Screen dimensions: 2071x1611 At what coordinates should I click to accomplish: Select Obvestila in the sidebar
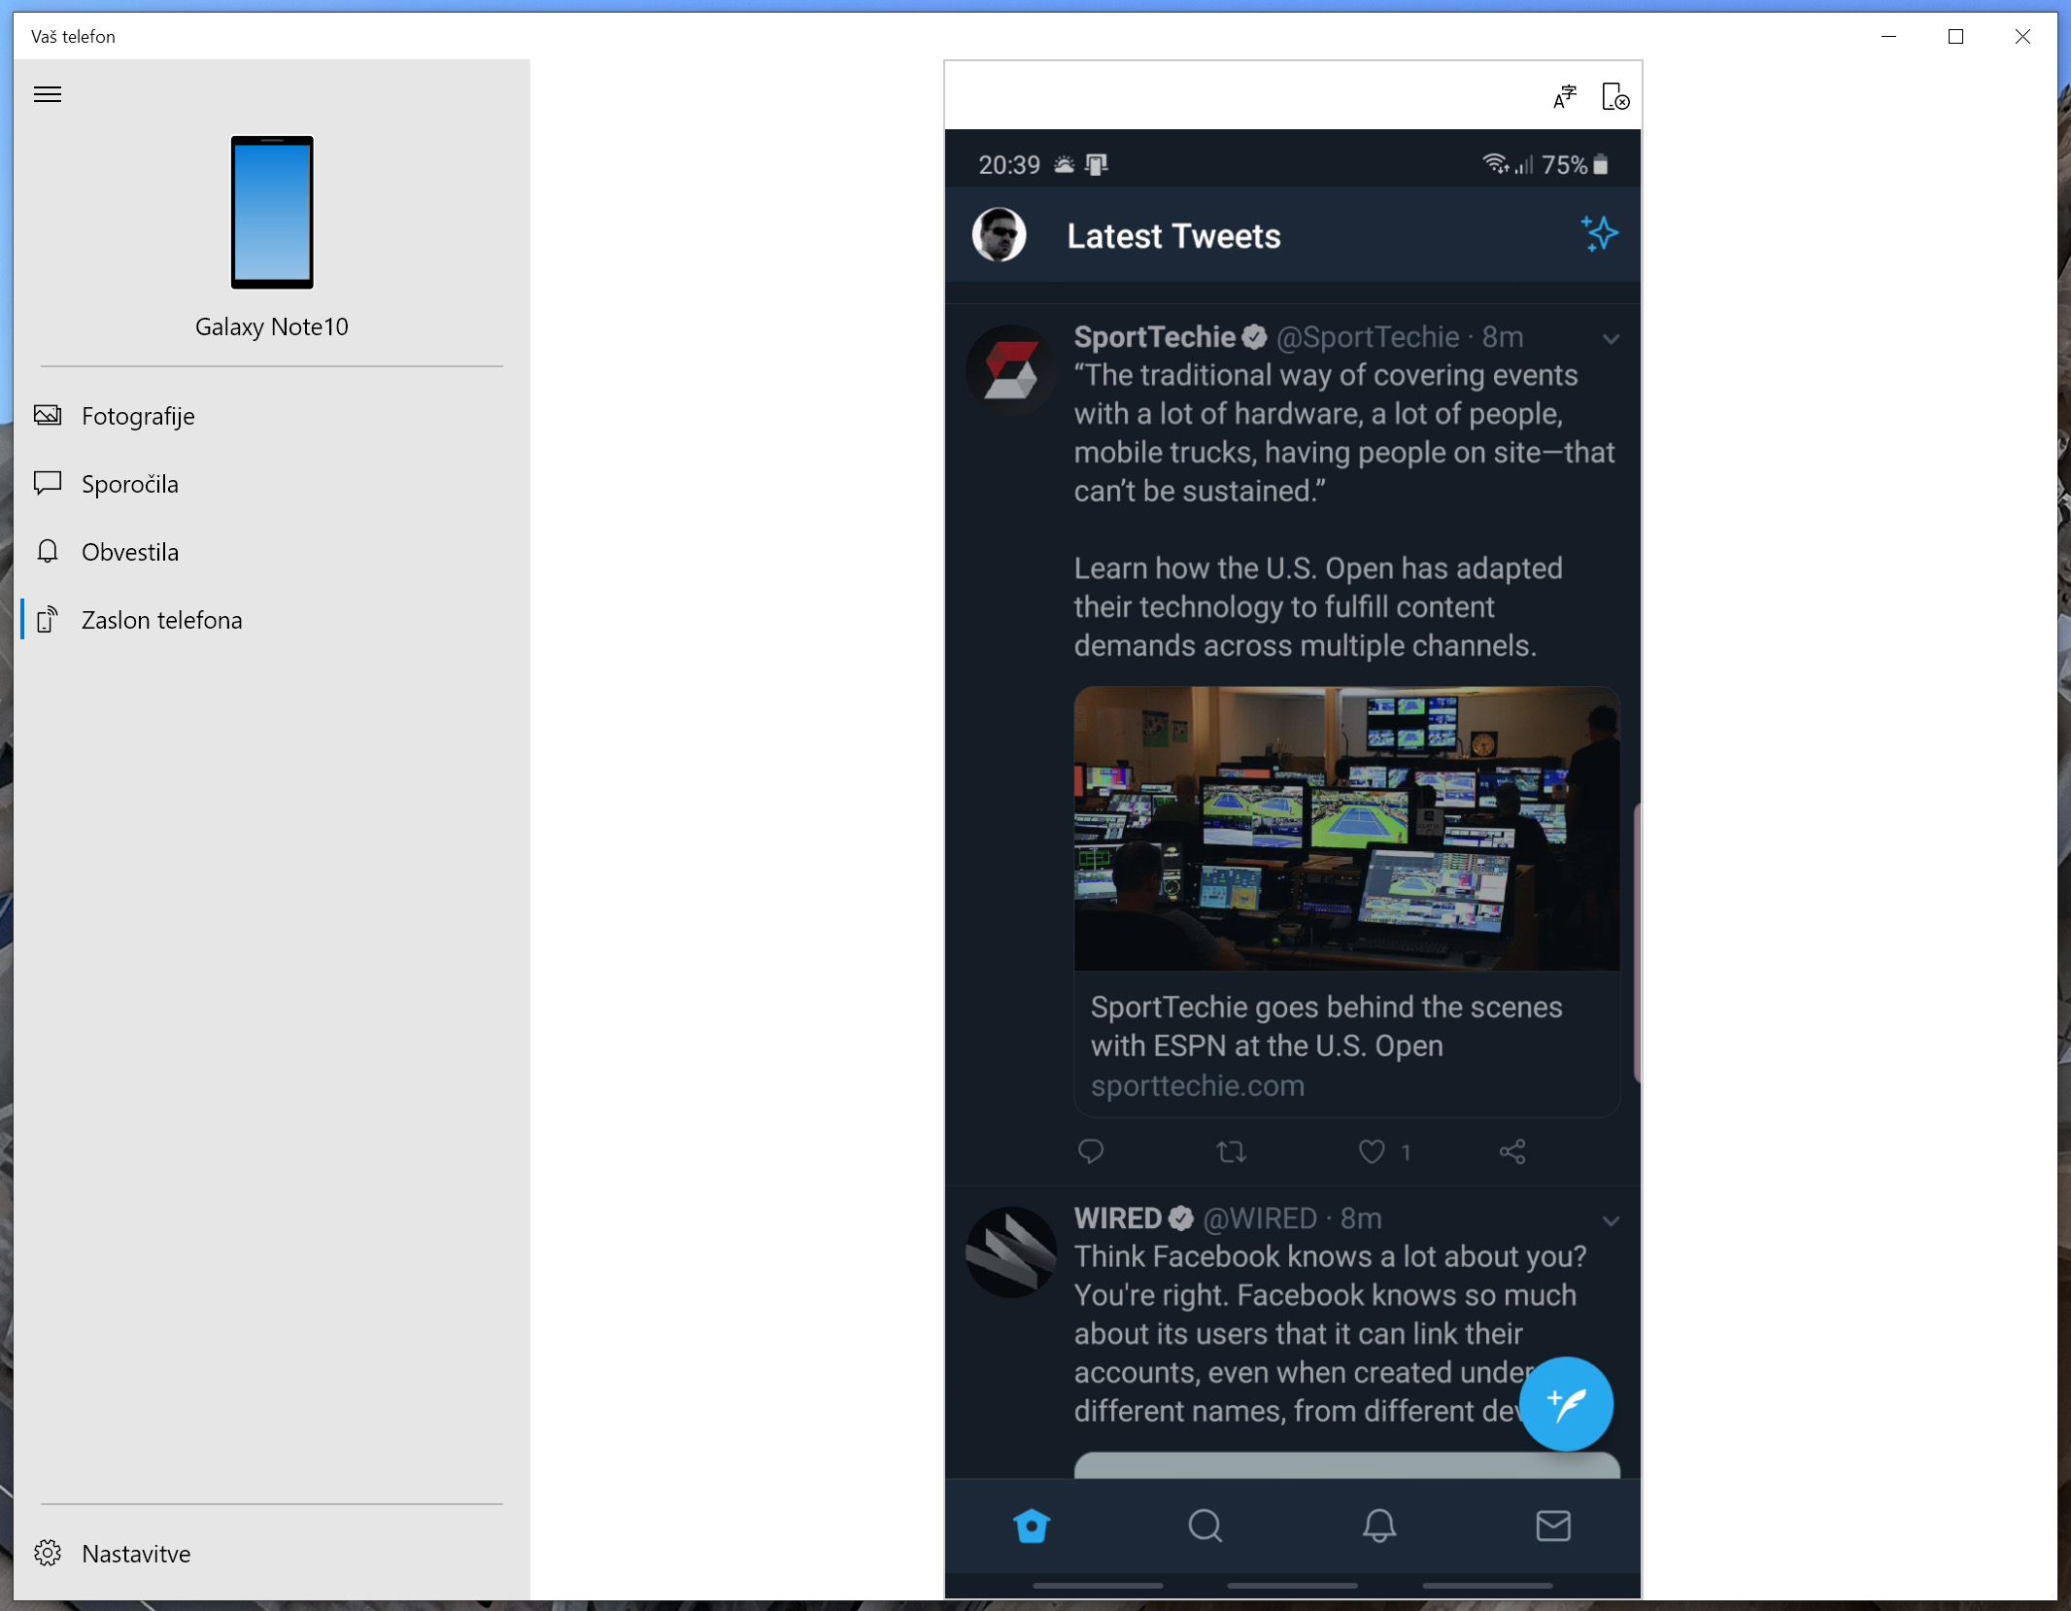[130, 552]
